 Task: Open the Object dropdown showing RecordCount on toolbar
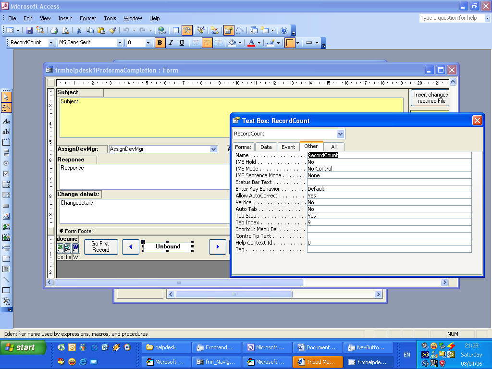(51, 43)
